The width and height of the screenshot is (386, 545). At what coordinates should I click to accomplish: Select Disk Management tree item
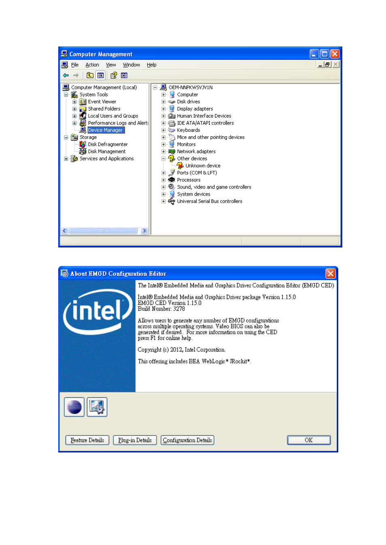(107, 152)
